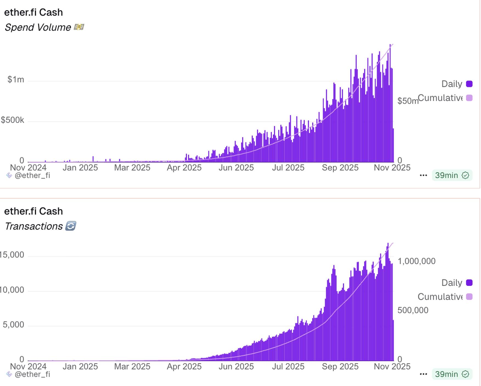Image resolution: width=481 pixels, height=386 pixels.
Task: Click the refresh arrows icon beside Transactions
Action: (x=71, y=226)
